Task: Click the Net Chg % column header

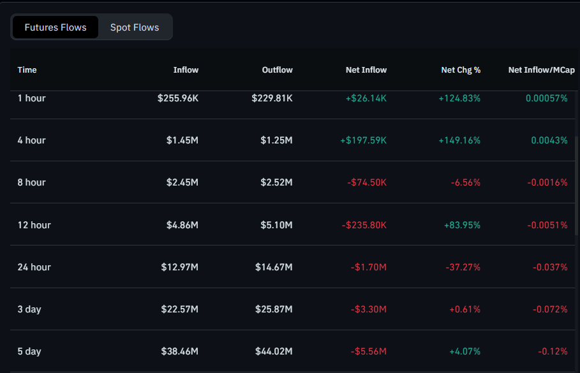Action: coord(461,70)
